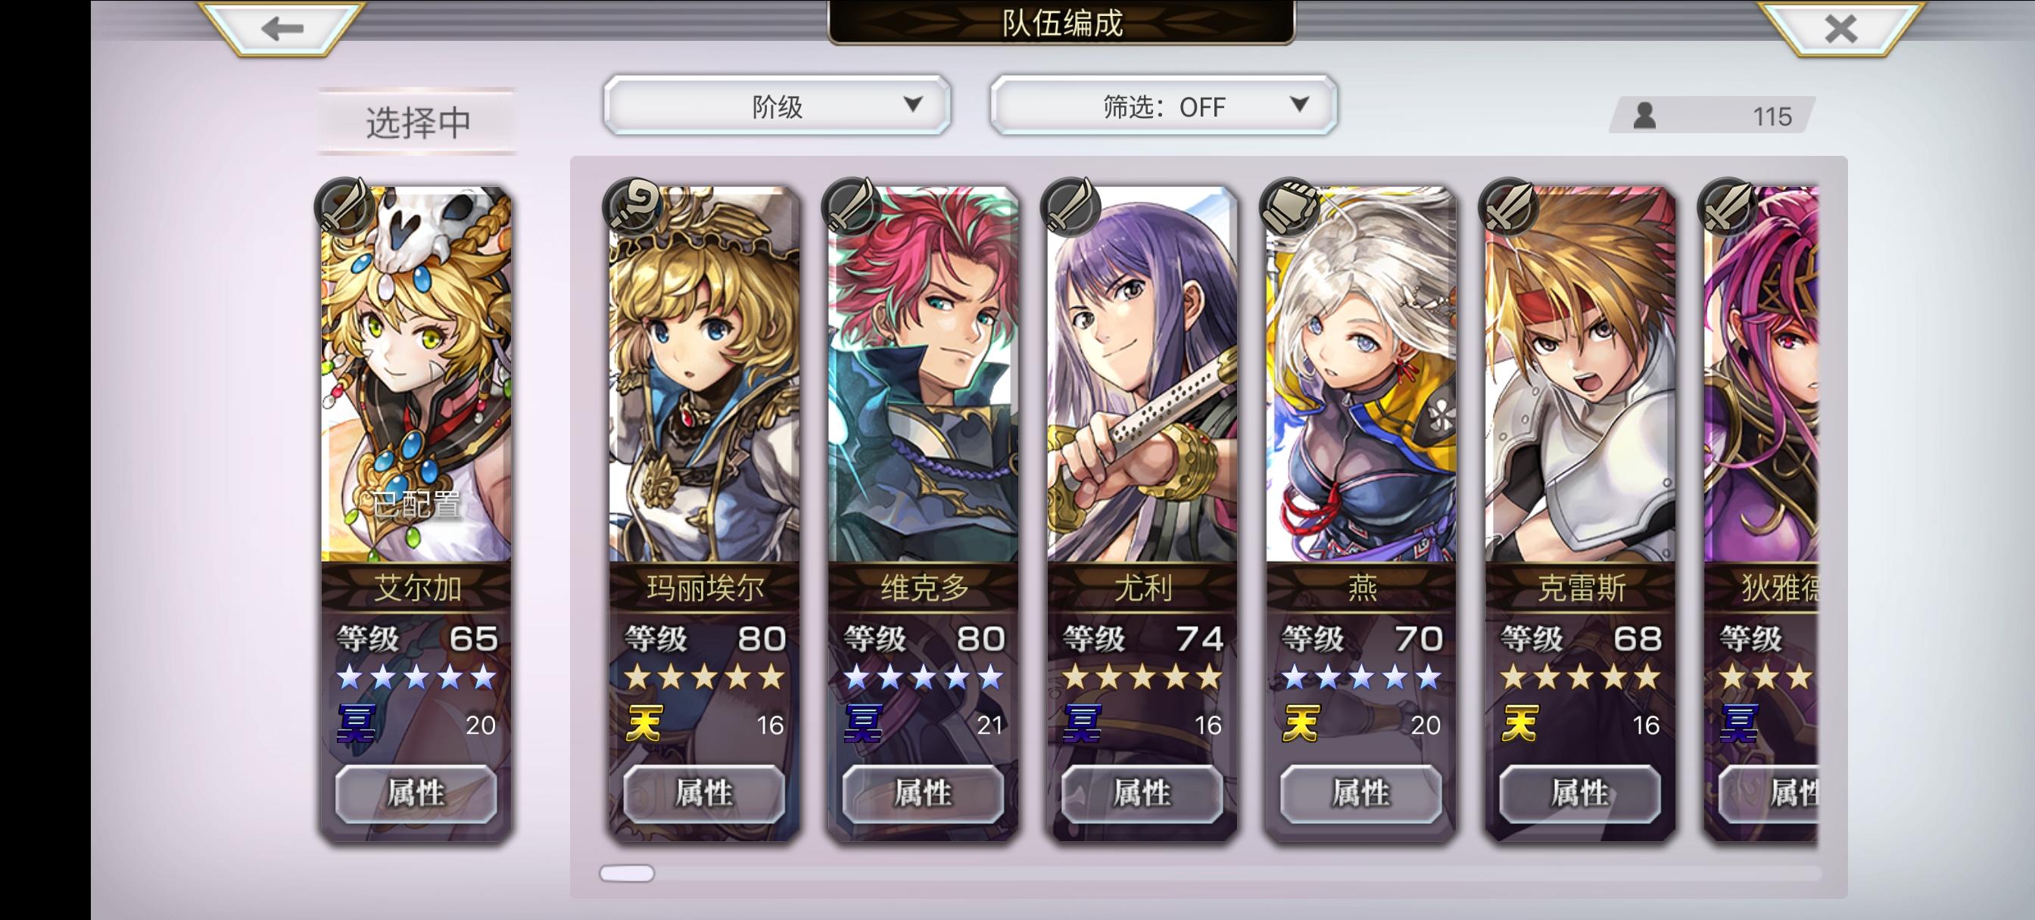Open 属性 for 尤利
This screenshot has width=2035, height=920.
[1142, 793]
